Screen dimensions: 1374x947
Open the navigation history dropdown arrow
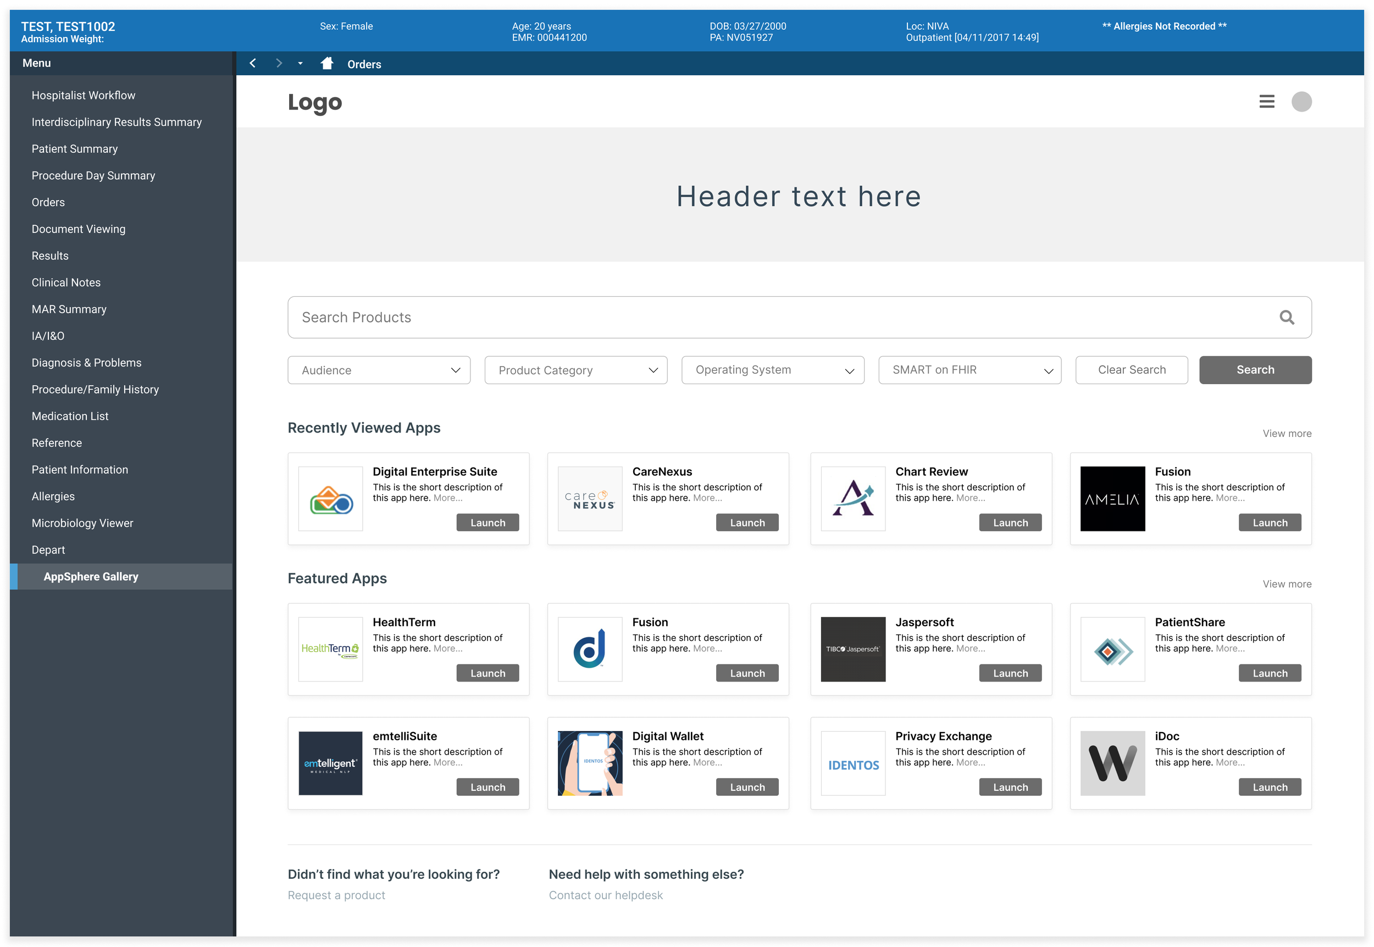click(x=300, y=64)
